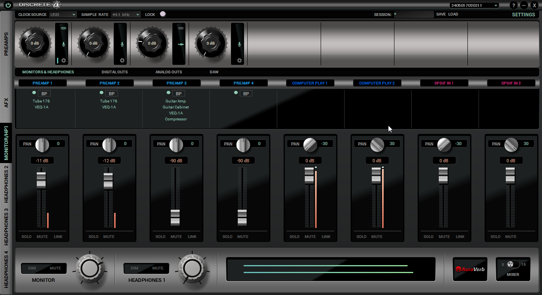Click SPDIF In 2 pan knob

tap(511, 144)
